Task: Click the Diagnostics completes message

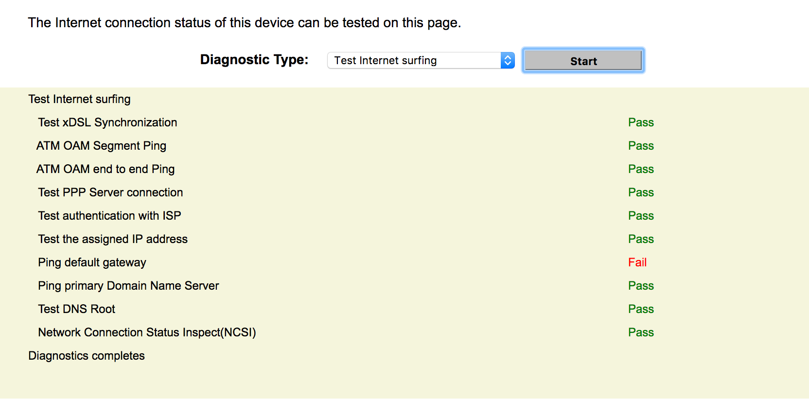Action: [87, 356]
